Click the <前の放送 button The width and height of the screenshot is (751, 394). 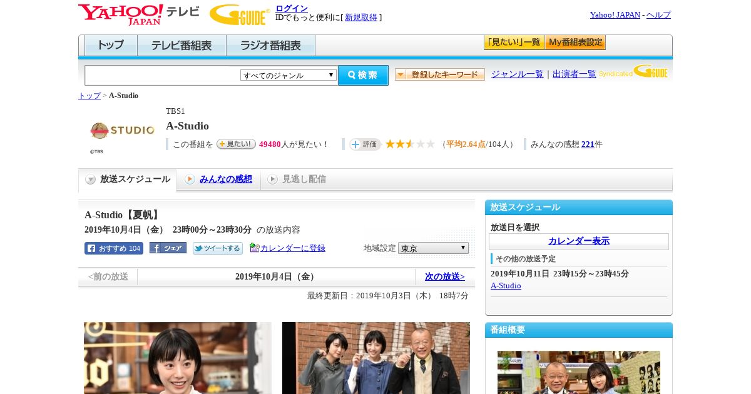tap(108, 276)
